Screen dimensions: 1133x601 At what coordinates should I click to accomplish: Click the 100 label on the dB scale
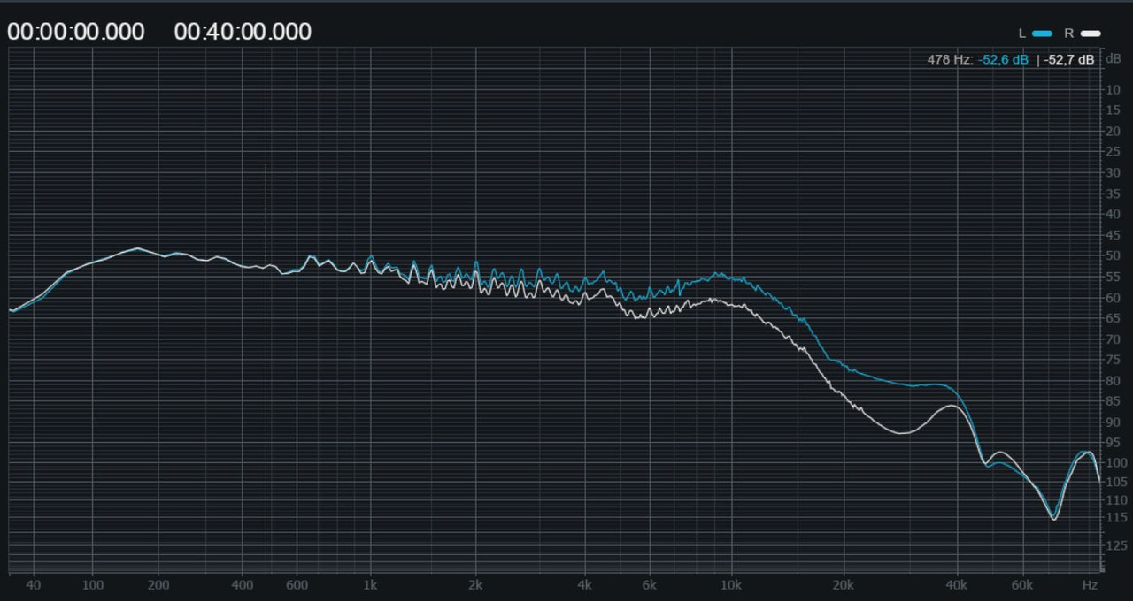click(1116, 462)
